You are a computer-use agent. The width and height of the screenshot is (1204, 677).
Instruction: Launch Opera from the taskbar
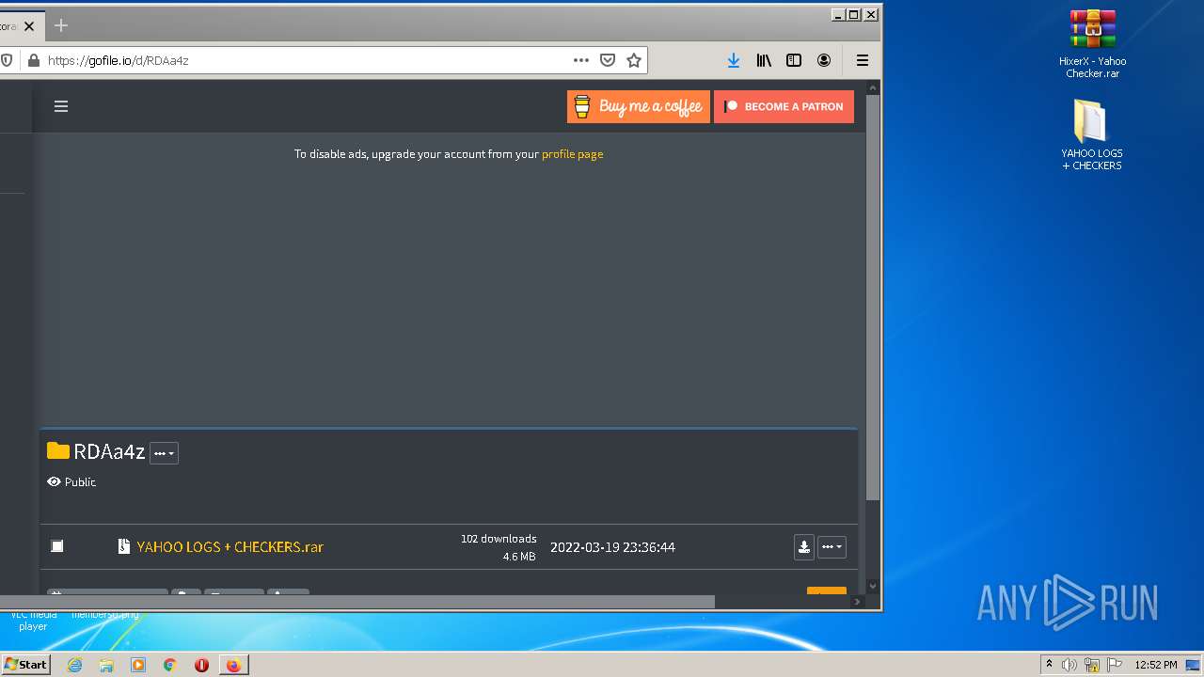[201, 665]
